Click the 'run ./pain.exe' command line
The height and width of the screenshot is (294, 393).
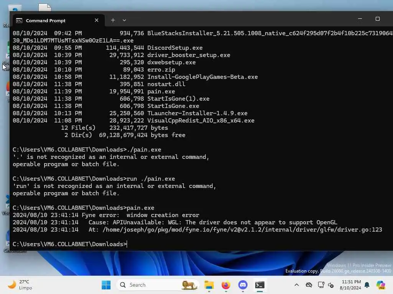point(94,179)
